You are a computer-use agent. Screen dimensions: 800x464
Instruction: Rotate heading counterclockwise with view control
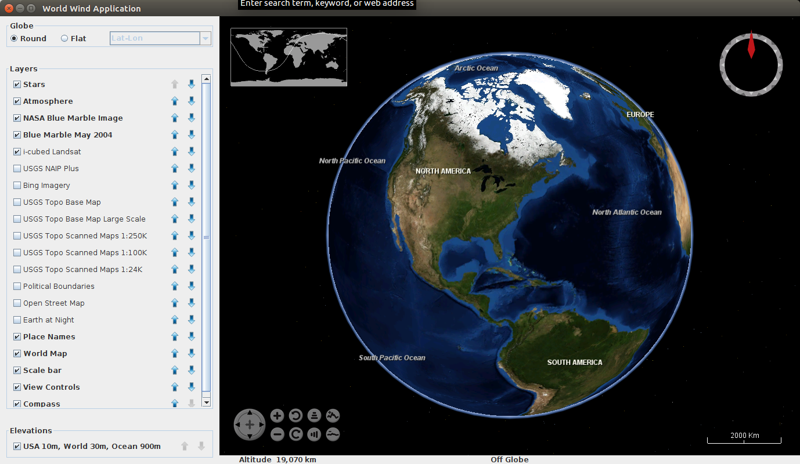coord(296,416)
